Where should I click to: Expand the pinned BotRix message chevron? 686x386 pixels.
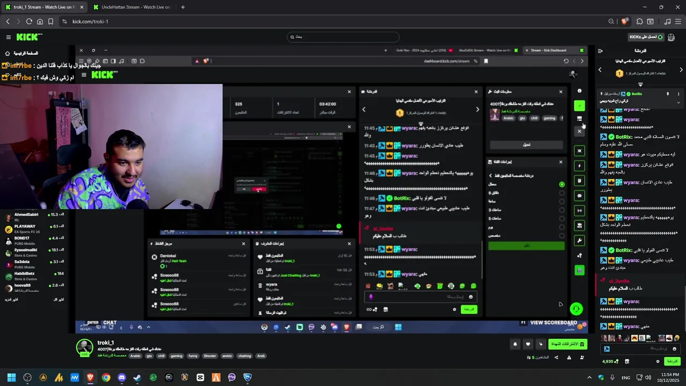pyautogui.click(x=678, y=102)
